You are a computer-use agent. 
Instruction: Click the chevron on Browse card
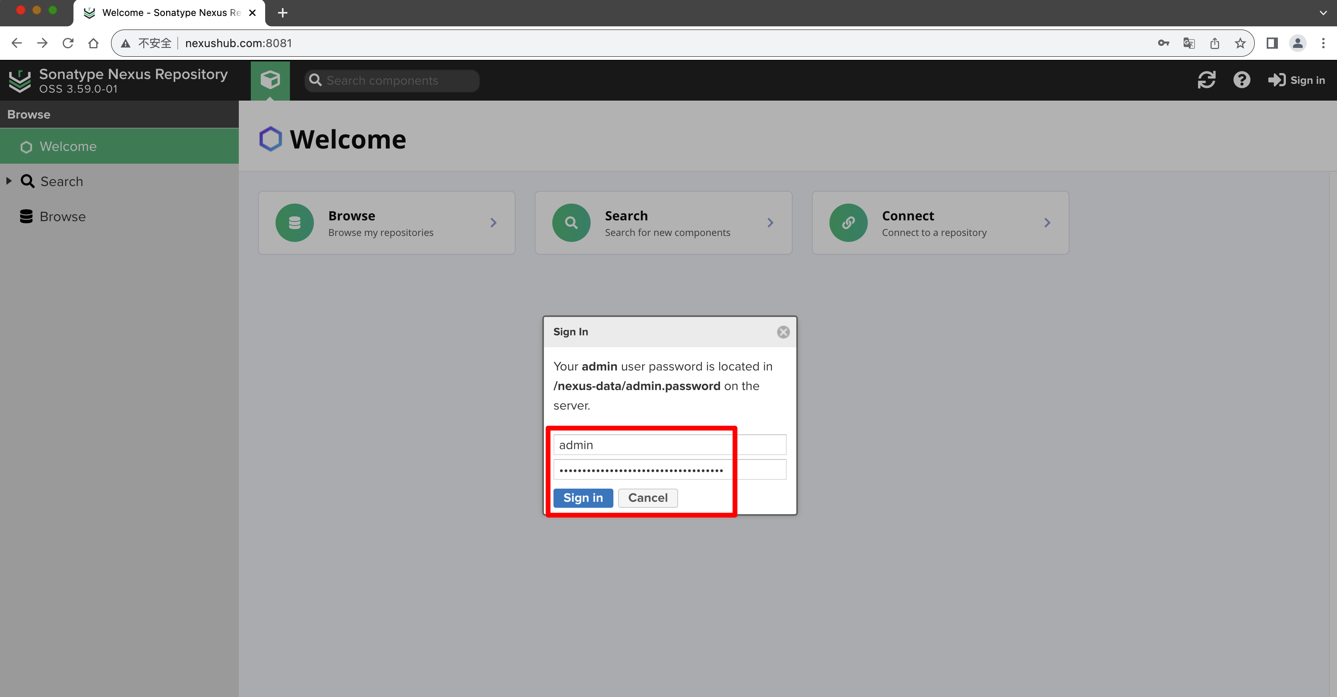[493, 223]
